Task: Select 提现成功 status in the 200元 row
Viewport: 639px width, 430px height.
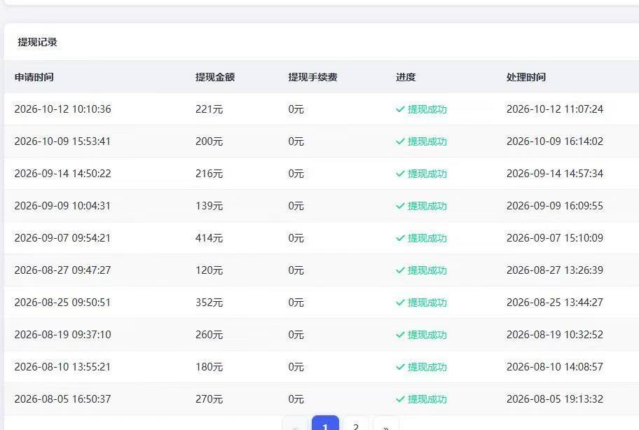Action: (421, 141)
